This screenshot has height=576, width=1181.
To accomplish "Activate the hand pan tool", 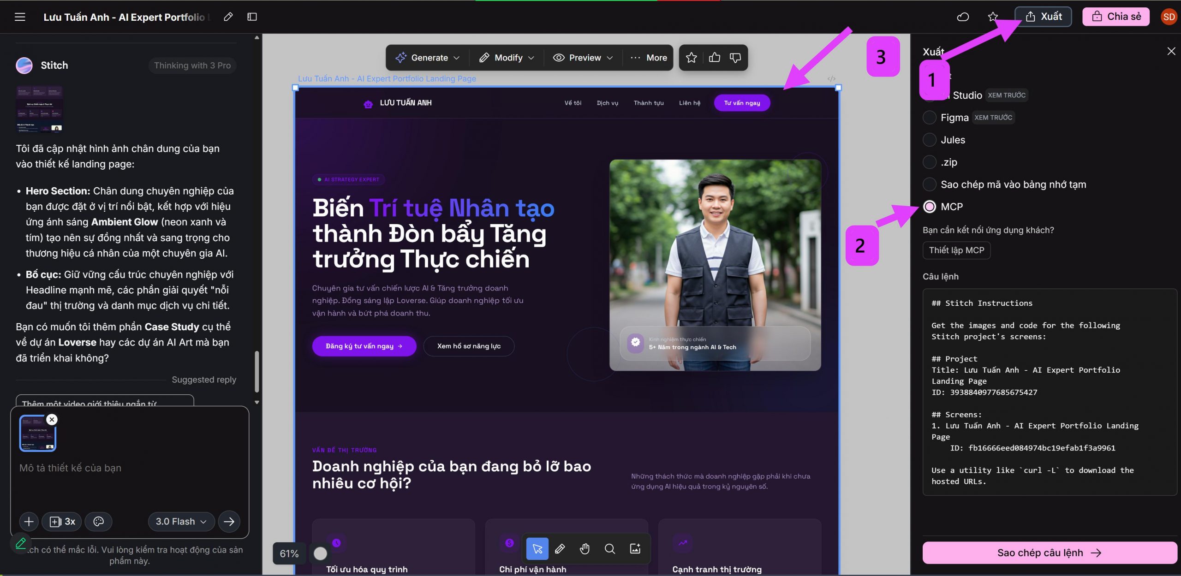I will [585, 549].
